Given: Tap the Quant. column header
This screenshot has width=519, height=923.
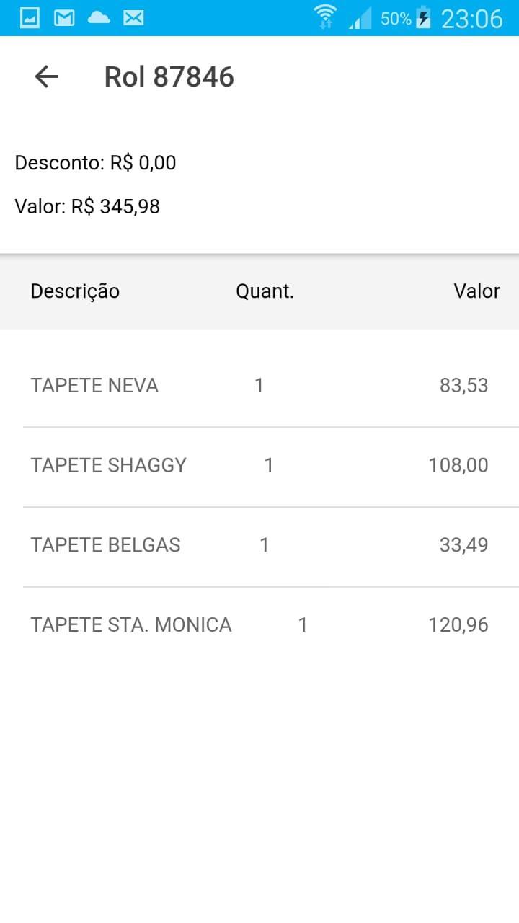Looking at the screenshot, I should click(x=265, y=291).
